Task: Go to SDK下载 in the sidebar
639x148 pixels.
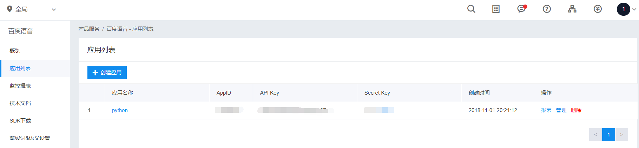Action: tap(20, 121)
